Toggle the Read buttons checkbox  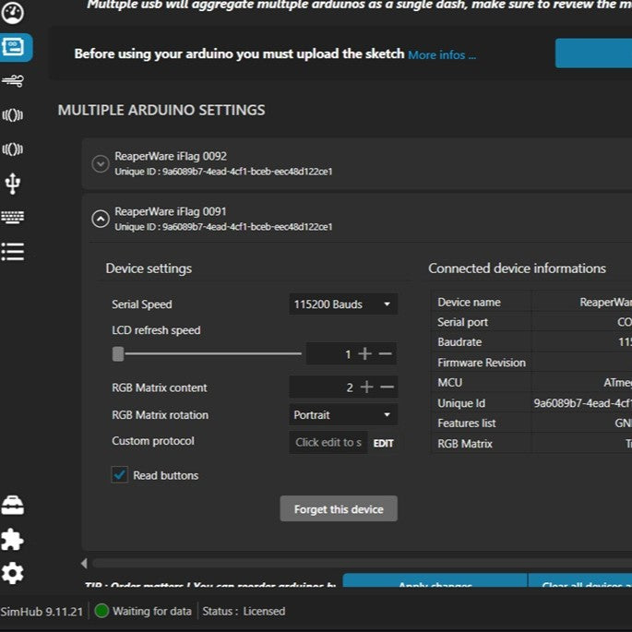(120, 475)
